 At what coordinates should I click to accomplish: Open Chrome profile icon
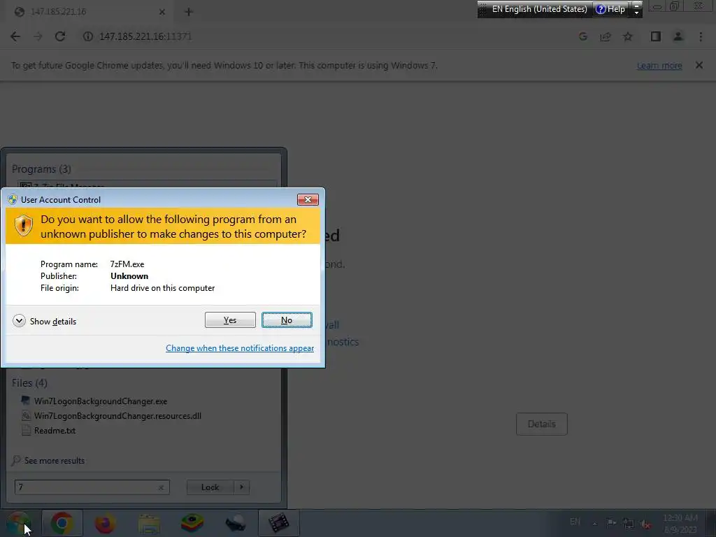tap(678, 36)
